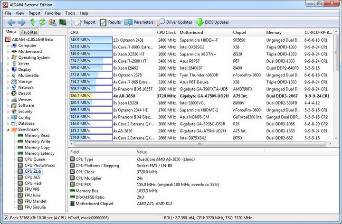Viewport: 342px width, 224px height.
Task: Sort results by Motherboard column
Action: coord(204,32)
